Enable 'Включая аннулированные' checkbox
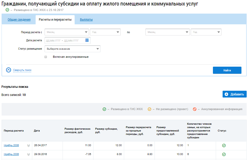248x160 pixels. (46, 57)
